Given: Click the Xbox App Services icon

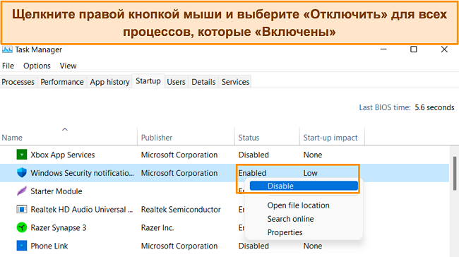Looking at the screenshot, I should click(x=22, y=155).
